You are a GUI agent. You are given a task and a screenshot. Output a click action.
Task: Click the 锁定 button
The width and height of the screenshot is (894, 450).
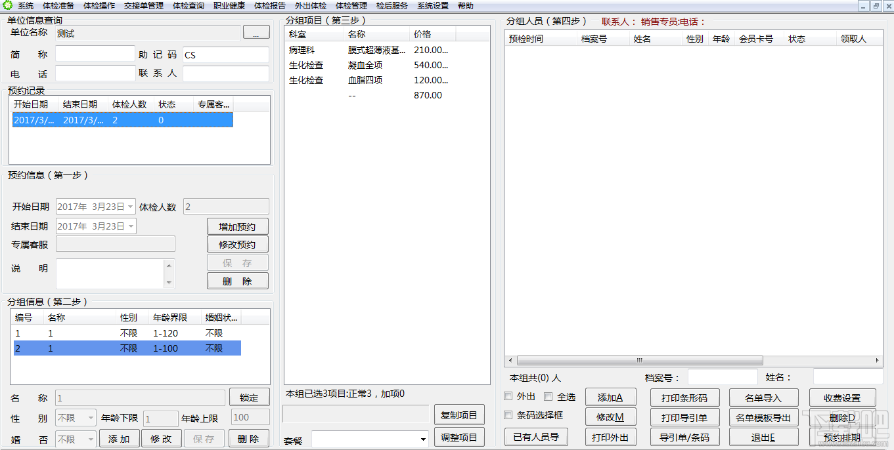click(249, 398)
